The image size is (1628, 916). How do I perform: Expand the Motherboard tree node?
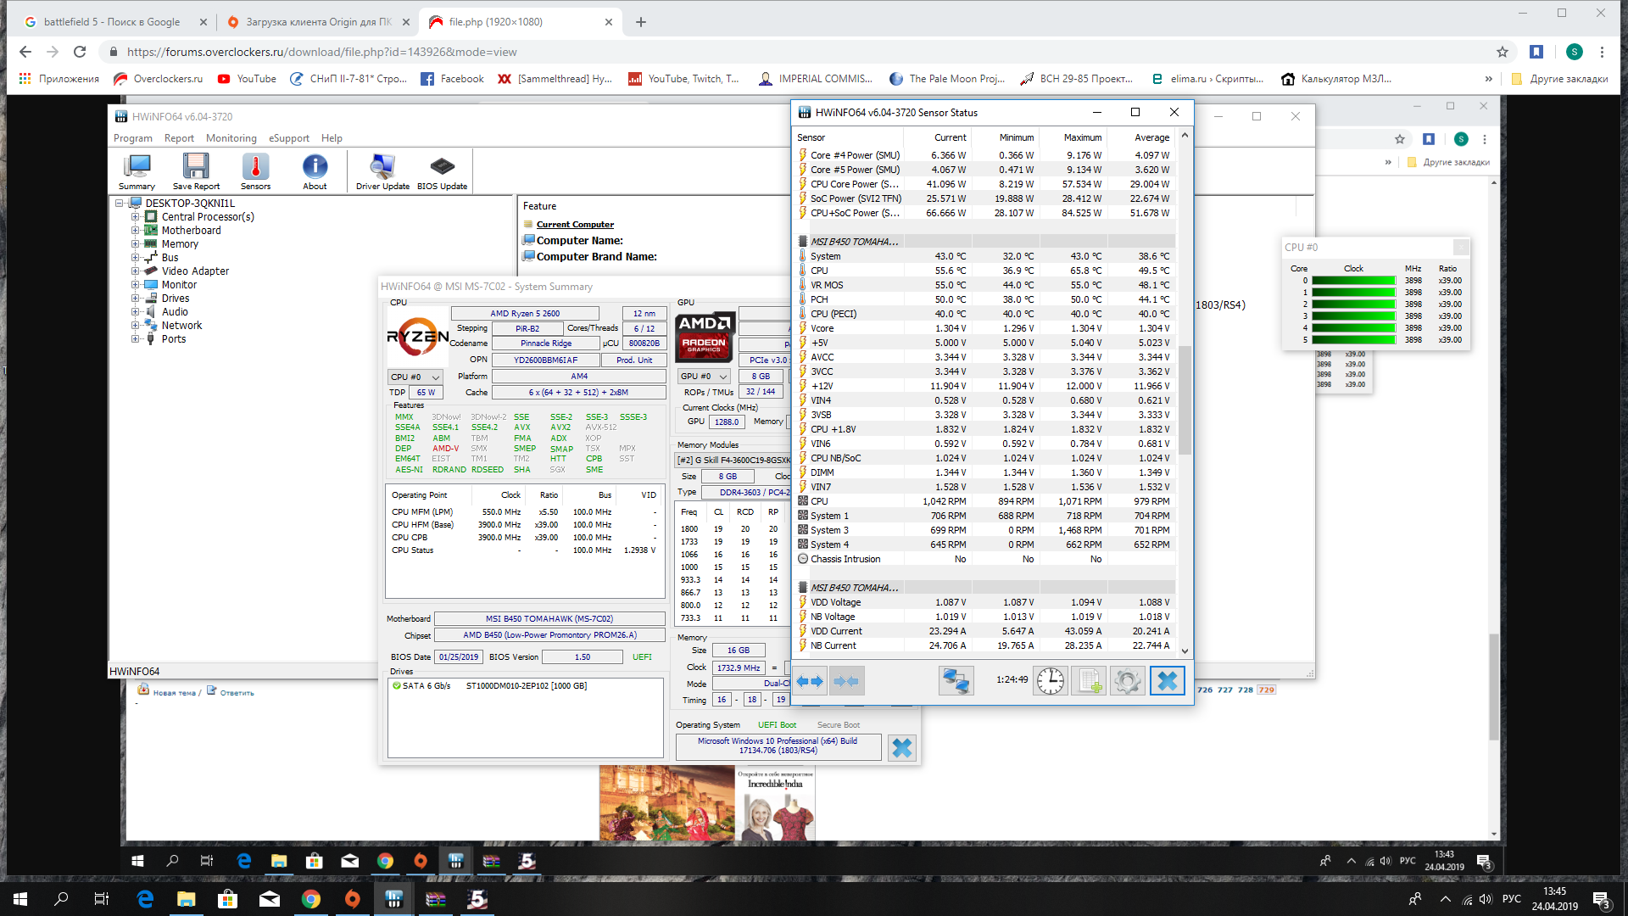pos(135,231)
